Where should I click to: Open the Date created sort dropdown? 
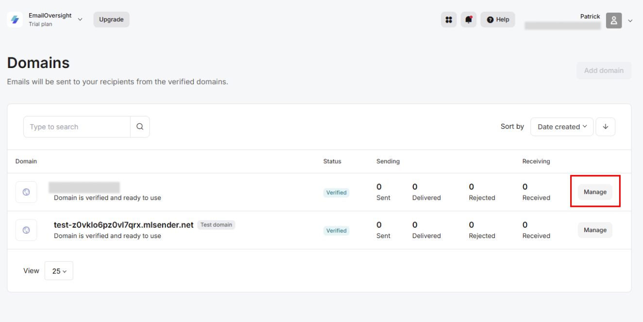[561, 127]
